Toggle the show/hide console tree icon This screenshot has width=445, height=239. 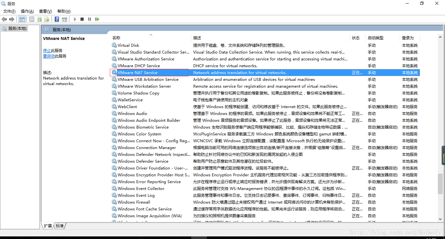click(22, 19)
